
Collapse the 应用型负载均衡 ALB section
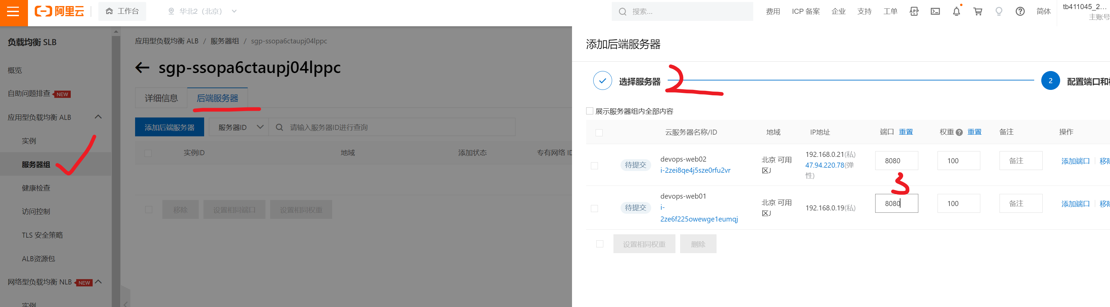point(98,117)
